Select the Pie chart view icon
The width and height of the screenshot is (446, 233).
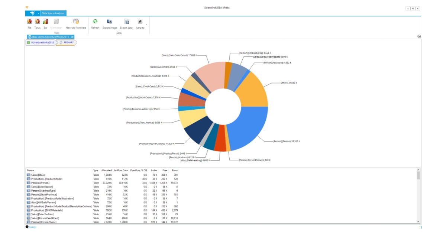29,21
